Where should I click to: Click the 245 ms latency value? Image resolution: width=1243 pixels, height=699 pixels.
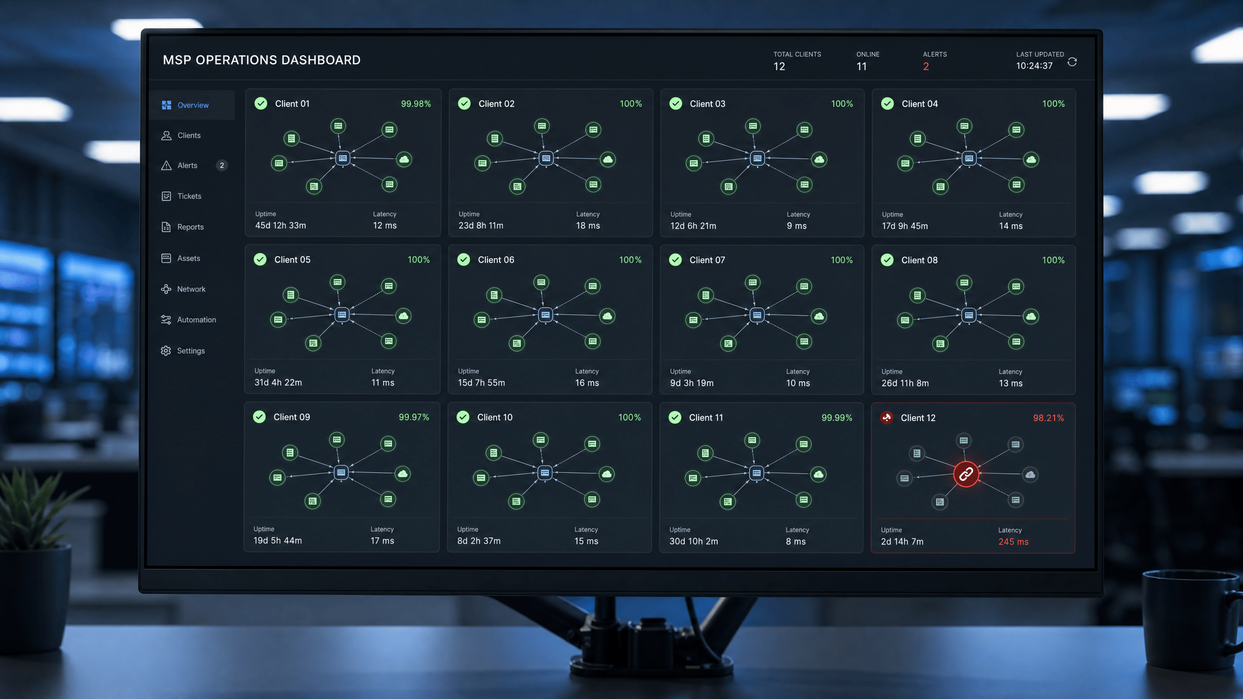coord(1013,542)
